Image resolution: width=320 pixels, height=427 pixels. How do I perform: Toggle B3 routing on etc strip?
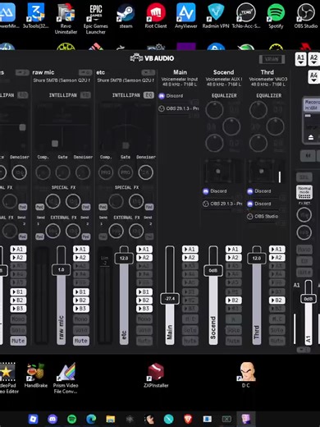point(144,309)
